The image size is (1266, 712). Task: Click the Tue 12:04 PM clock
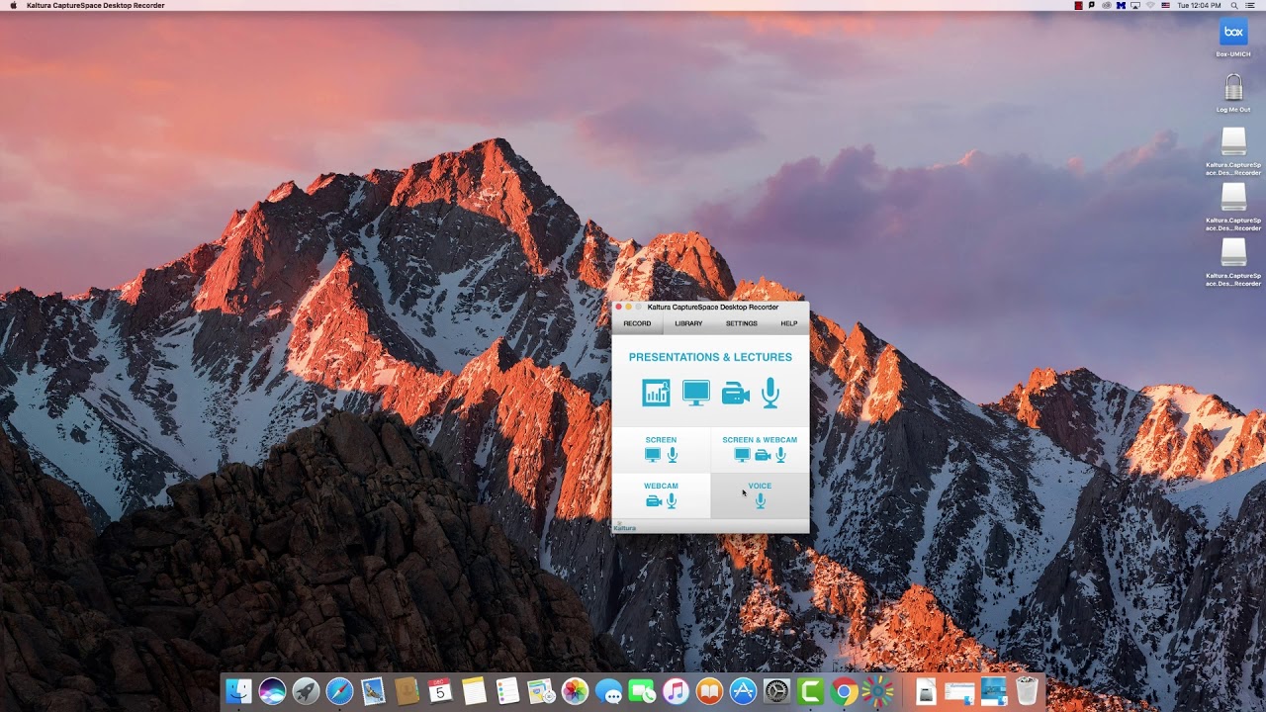point(1199,5)
